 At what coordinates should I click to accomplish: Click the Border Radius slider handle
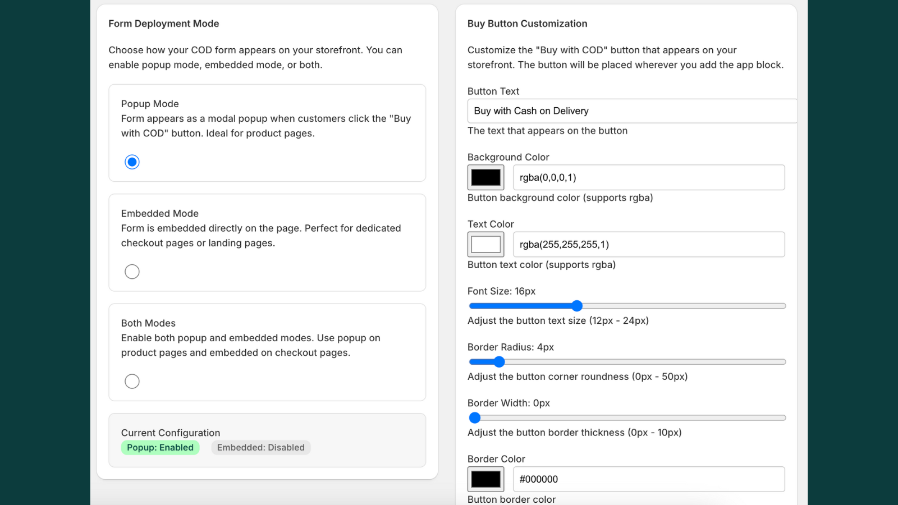click(499, 362)
